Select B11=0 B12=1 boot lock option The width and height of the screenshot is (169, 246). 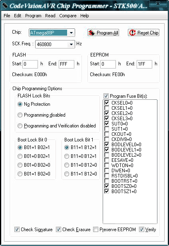click(x=67, y=156)
